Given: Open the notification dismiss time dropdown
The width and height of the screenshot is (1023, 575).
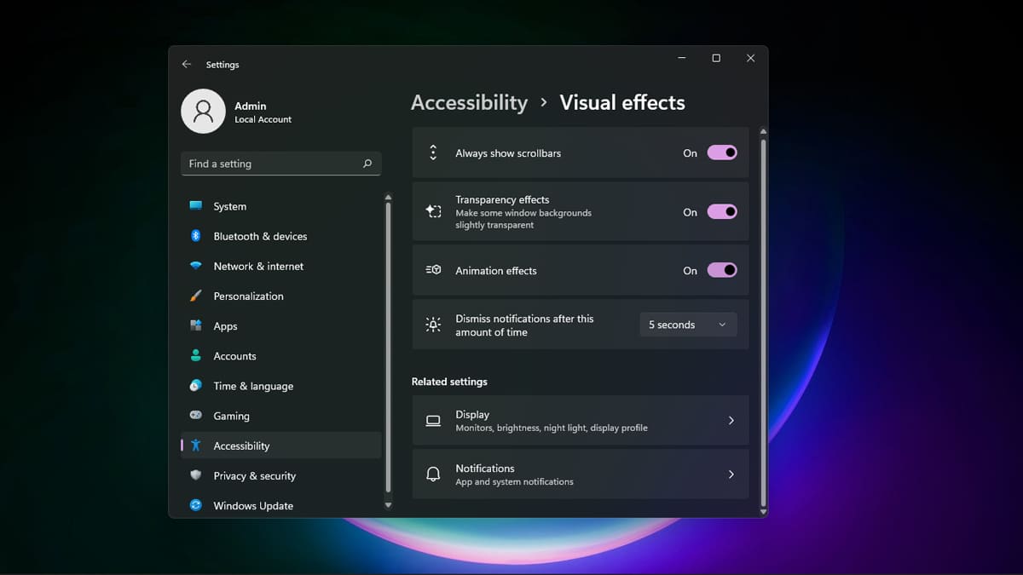Looking at the screenshot, I should (687, 325).
